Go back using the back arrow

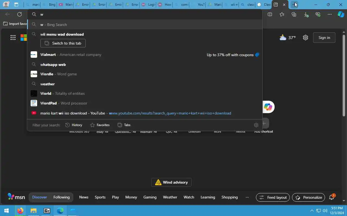(x=8, y=14)
